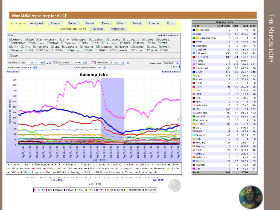Select the Started job status
280x210 pixels.
tap(55, 24)
